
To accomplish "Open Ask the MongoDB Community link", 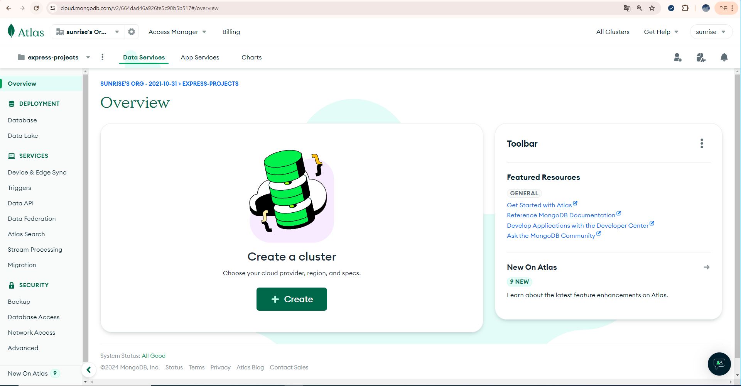I will pos(554,235).
